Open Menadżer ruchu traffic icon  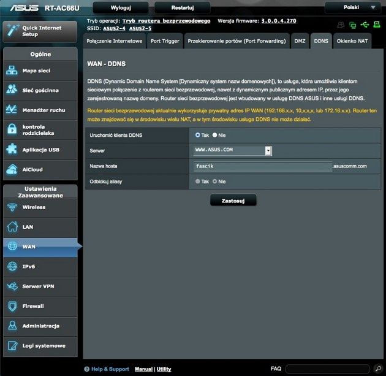[x=11, y=109]
